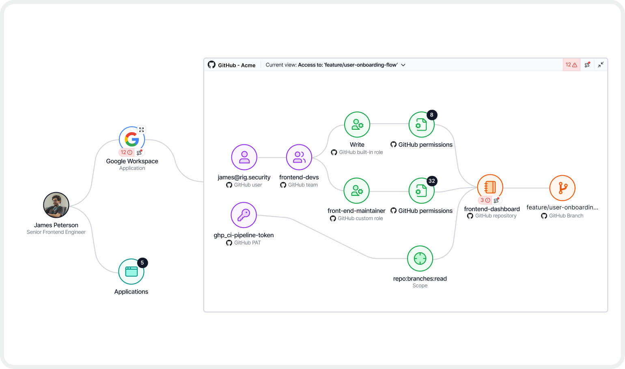
Task: Expand the Google Workspace node using corner icon
Action: pyautogui.click(x=142, y=130)
